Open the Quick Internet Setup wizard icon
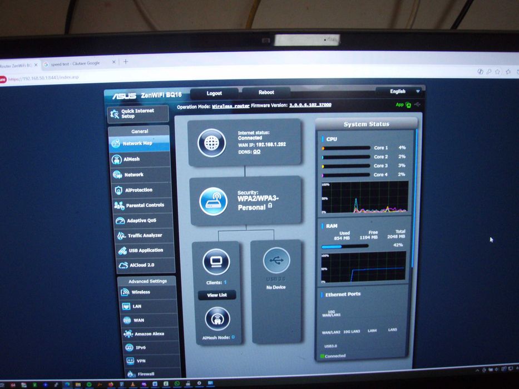 pyautogui.click(x=115, y=114)
